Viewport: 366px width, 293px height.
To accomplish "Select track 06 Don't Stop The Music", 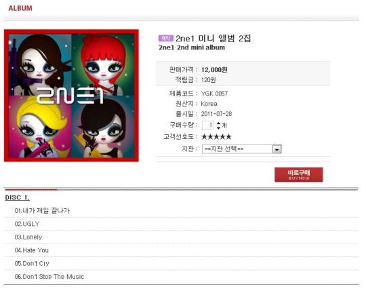I will point(49,277).
